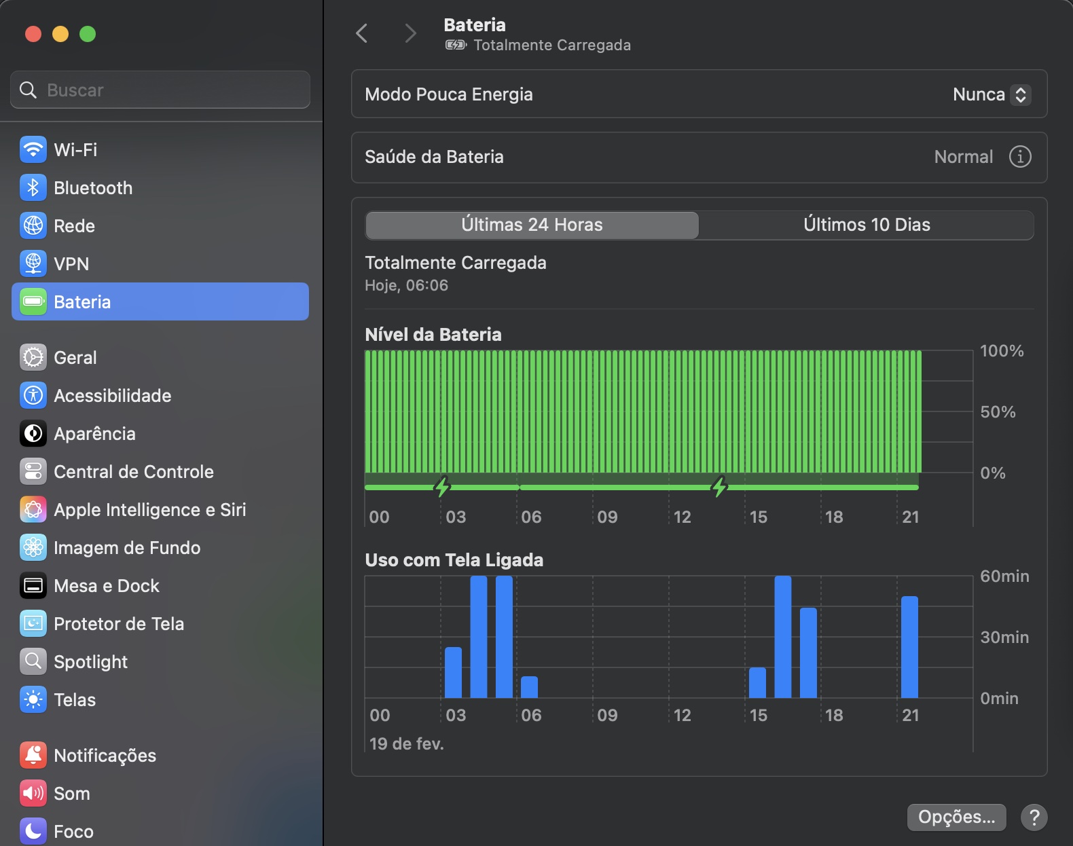This screenshot has height=846, width=1073.
Task: Open Apple Intelligence e Siri settings
Action: pyautogui.click(x=149, y=509)
